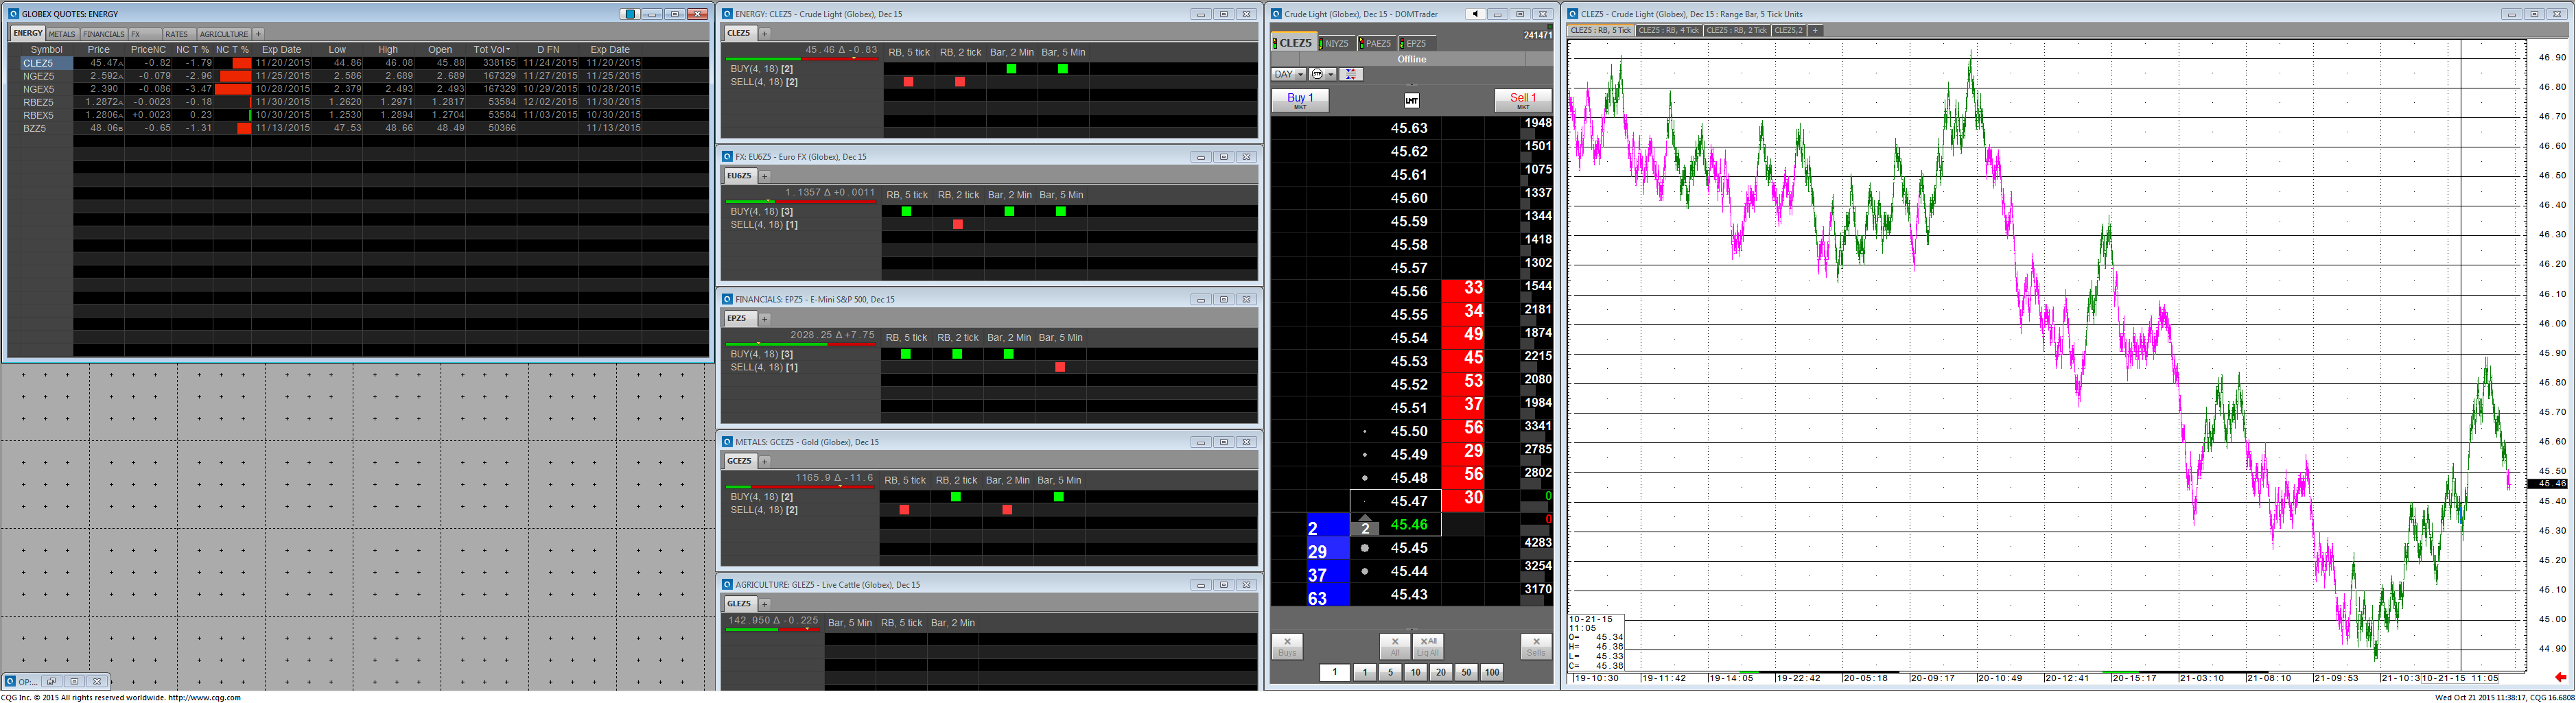Click the account number 241471 in DOMTrader
Screen dimensions: 2576x703
pyautogui.click(x=1537, y=35)
